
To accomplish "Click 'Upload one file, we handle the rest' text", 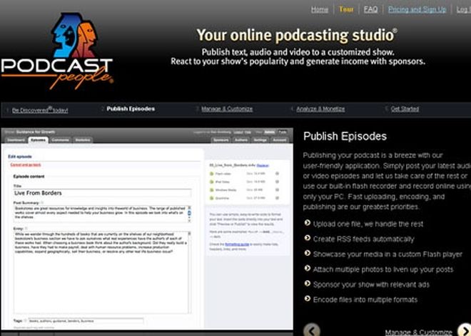I will tap(368, 224).
